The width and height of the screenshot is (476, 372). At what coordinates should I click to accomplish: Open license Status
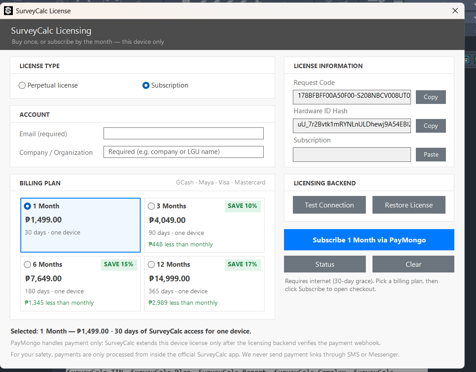click(x=325, y=264)
